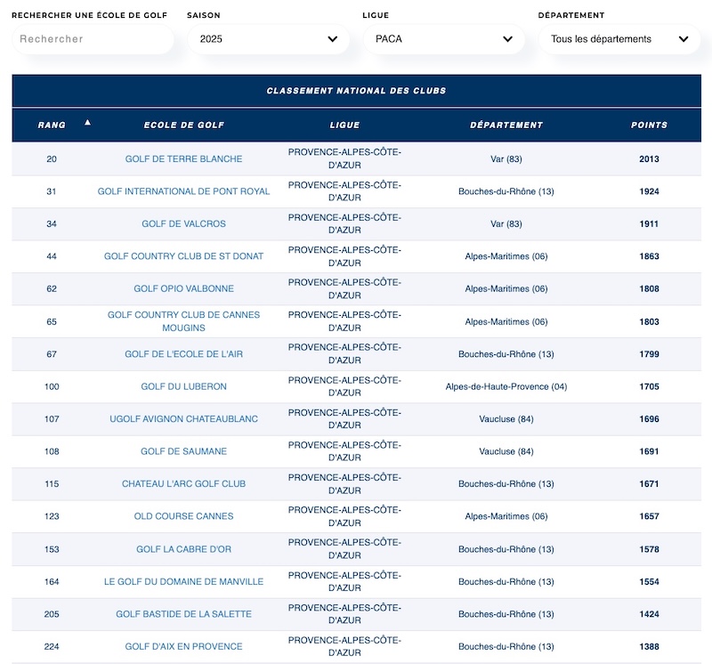Sort by the Département column header
Screen dimensions: 712x664
coord(506,125)
